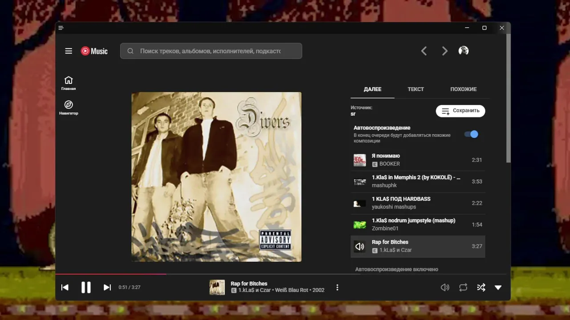This screenshot has width=570, height=320.
Task: Open the app menu icon in title bar
Action: coord(61,28)
